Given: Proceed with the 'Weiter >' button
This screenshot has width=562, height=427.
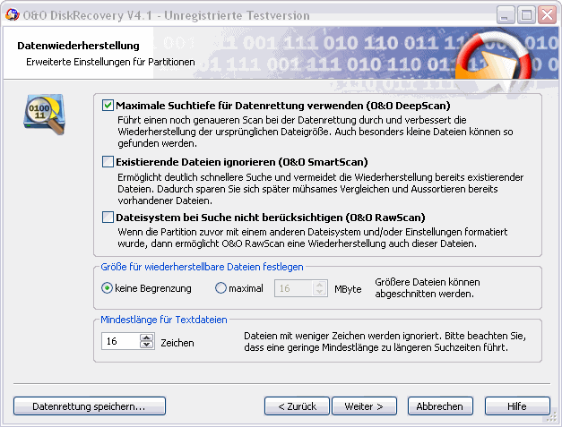Looking at the screenshot, I should (x=364, y=406).
